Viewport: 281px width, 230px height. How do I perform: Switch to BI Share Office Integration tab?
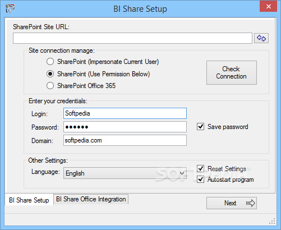[x=91, y=199]
